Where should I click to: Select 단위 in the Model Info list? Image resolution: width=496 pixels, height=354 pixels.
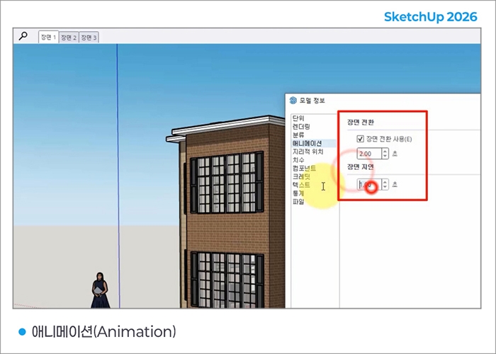tap(298, 118)
